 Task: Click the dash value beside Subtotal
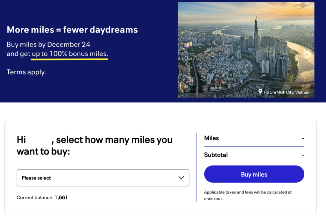(303, 155)
